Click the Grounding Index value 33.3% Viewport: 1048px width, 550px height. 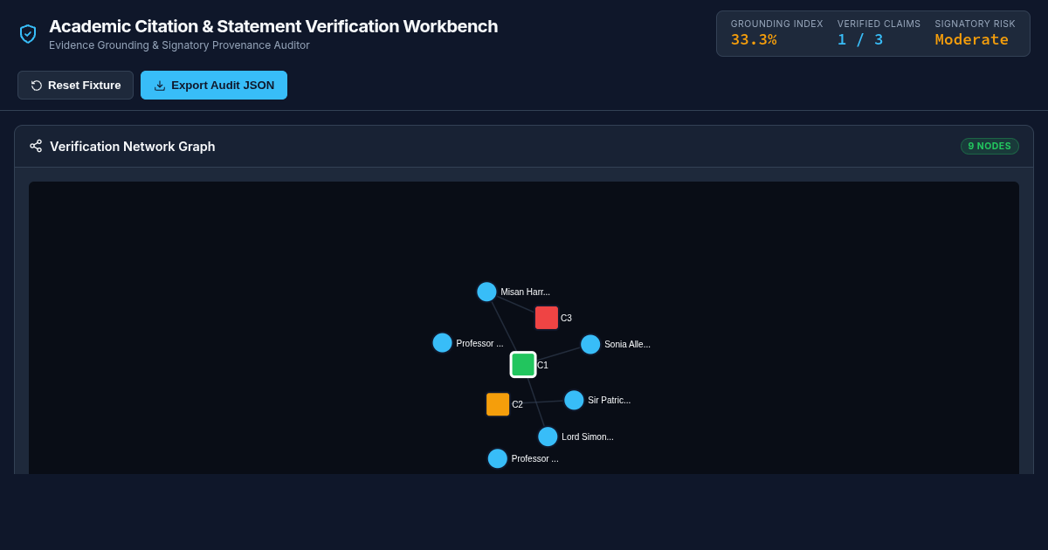click(x=754, y=39)
